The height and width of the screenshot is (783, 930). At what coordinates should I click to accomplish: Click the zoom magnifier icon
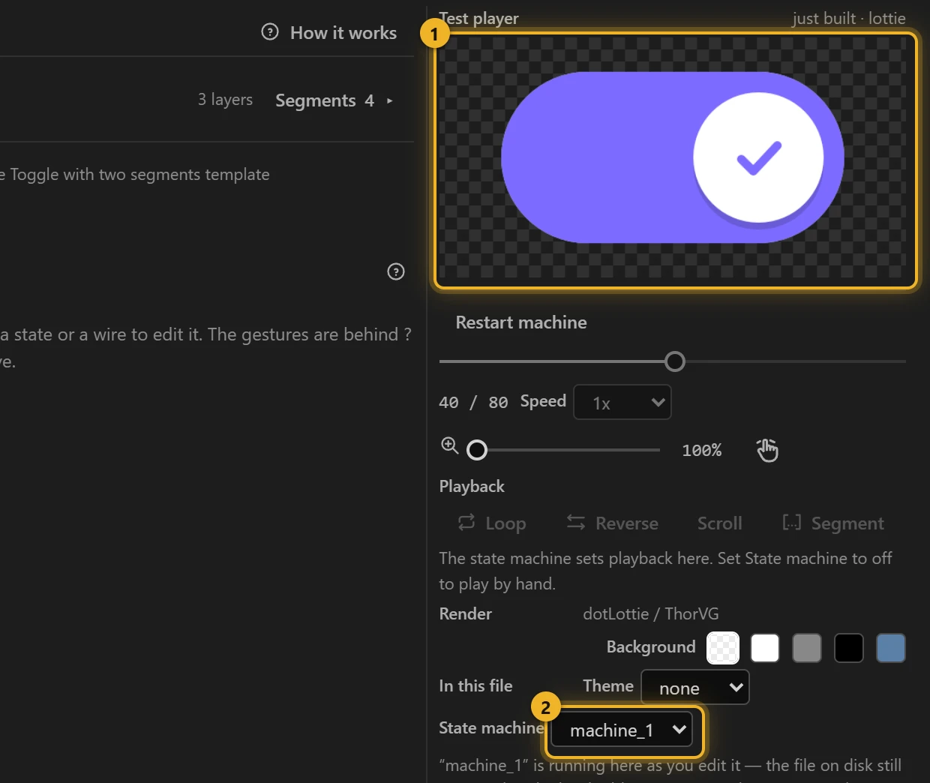449,445
